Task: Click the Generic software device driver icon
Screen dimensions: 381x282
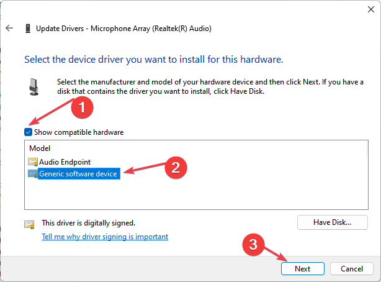Action: [x=33, y=174]
